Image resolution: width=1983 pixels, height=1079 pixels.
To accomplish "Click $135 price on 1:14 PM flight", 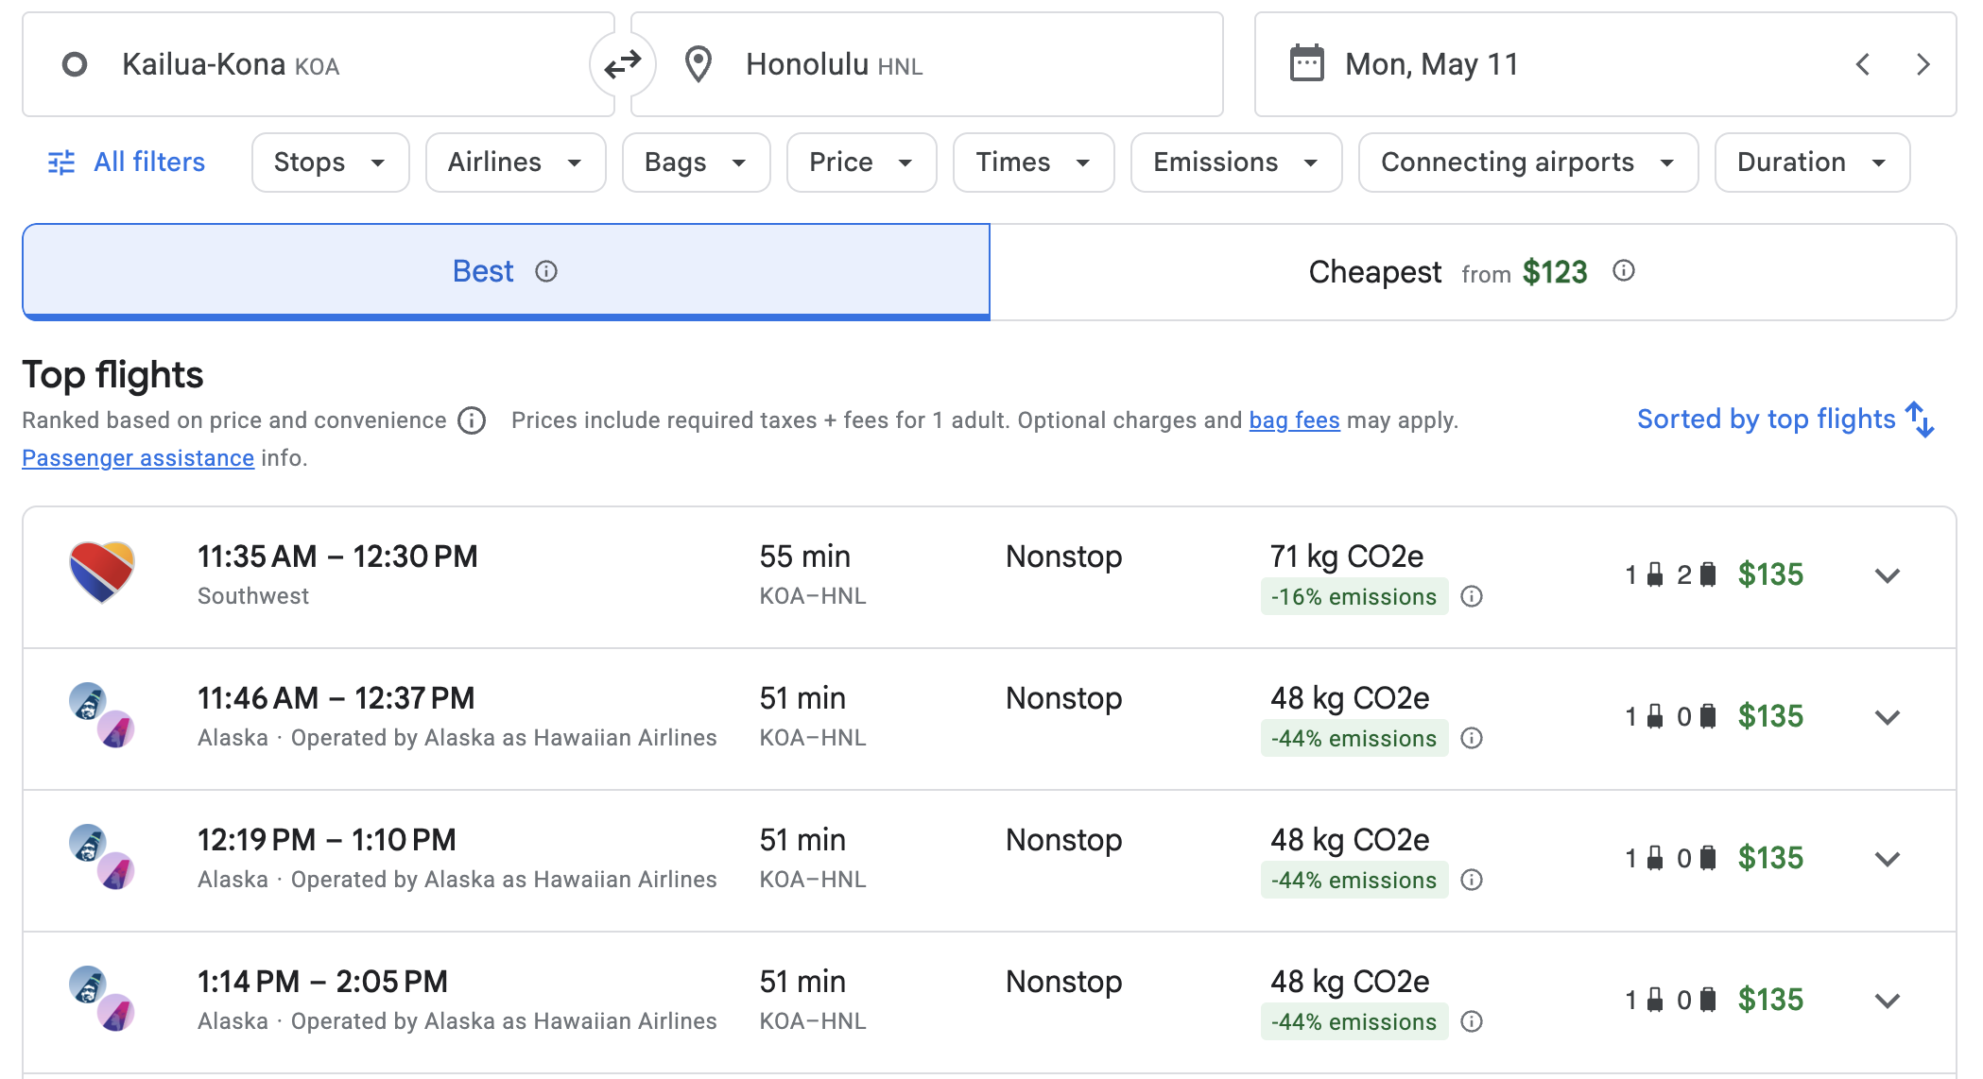I will tap(1770, 1000).
